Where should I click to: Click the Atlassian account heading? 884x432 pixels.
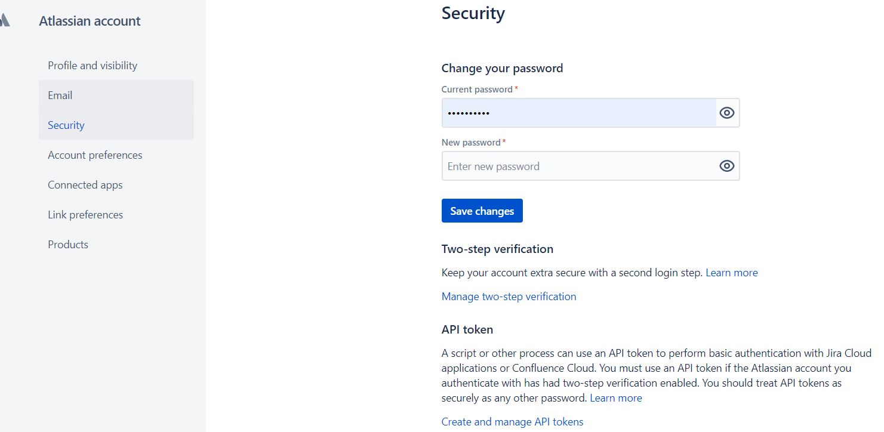(x=90, y=21)
